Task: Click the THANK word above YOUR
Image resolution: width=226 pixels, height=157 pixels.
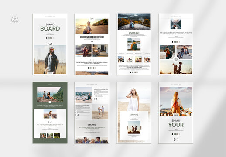Action: pyautogui.click(x=176, y=121)
